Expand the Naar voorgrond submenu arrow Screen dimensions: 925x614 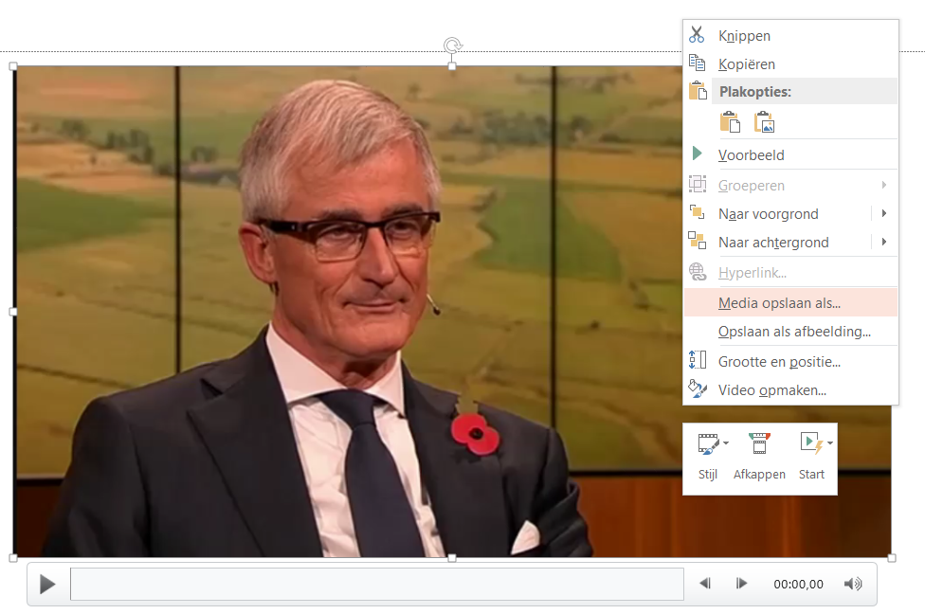pos(884,213)
